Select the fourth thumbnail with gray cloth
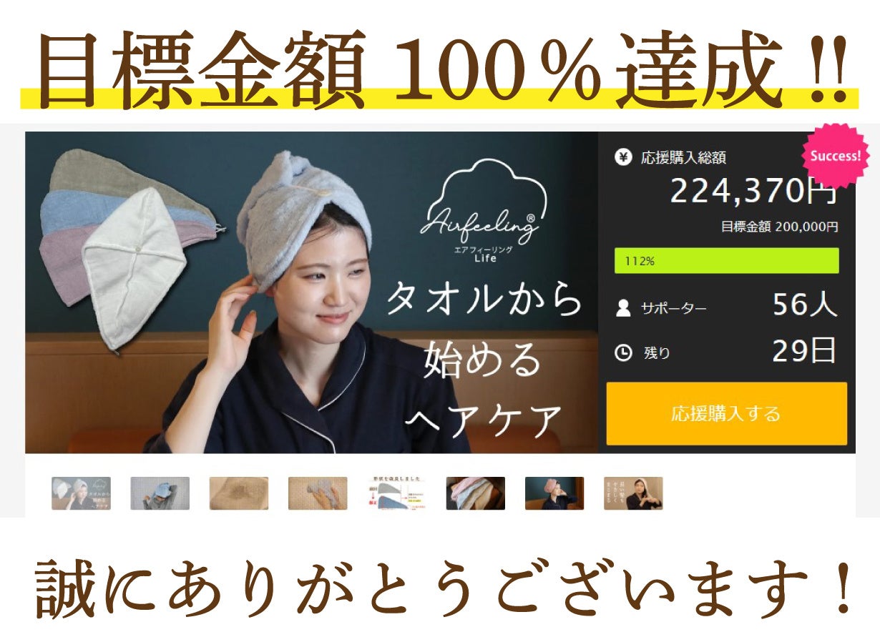Screen dimensions: 880x637 click(318, 493)
